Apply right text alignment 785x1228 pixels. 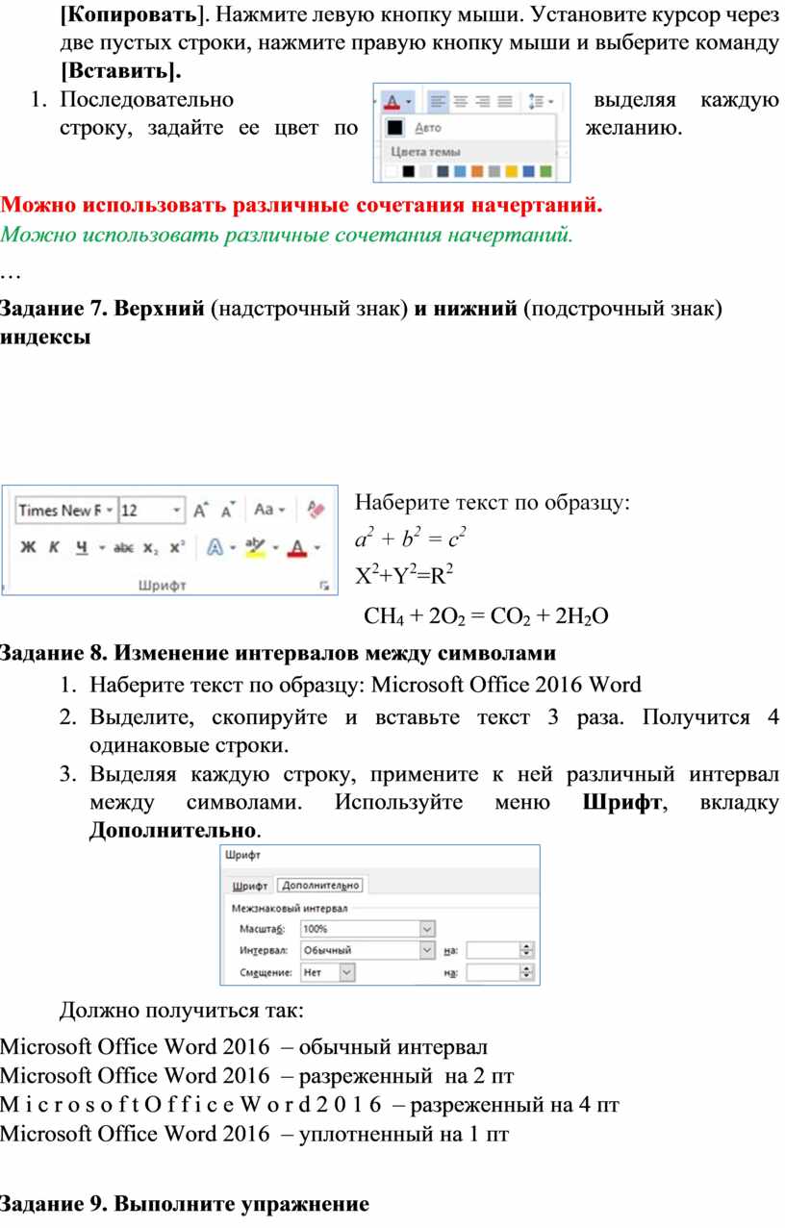[482, 101]
